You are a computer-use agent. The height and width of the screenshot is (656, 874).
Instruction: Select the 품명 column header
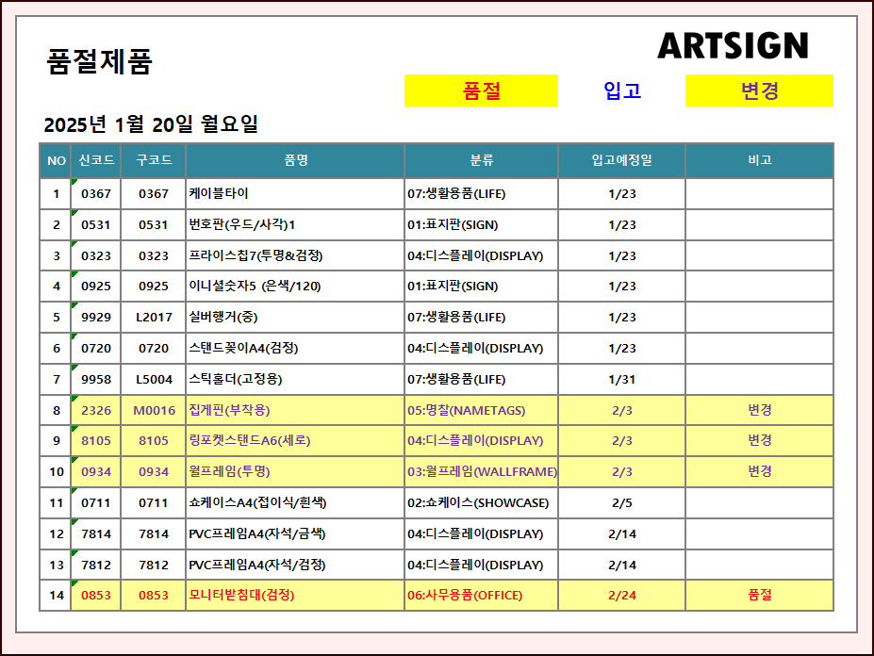tap(295, 160)
